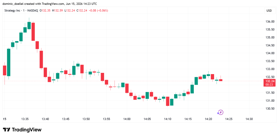Click the large red candle after 13:36 peak
The height and width of the screenshot is (137, 279).
(33, 31)
